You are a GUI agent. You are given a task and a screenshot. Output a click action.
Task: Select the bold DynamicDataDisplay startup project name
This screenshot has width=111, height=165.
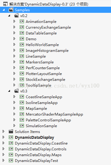(x=35, y=138)
